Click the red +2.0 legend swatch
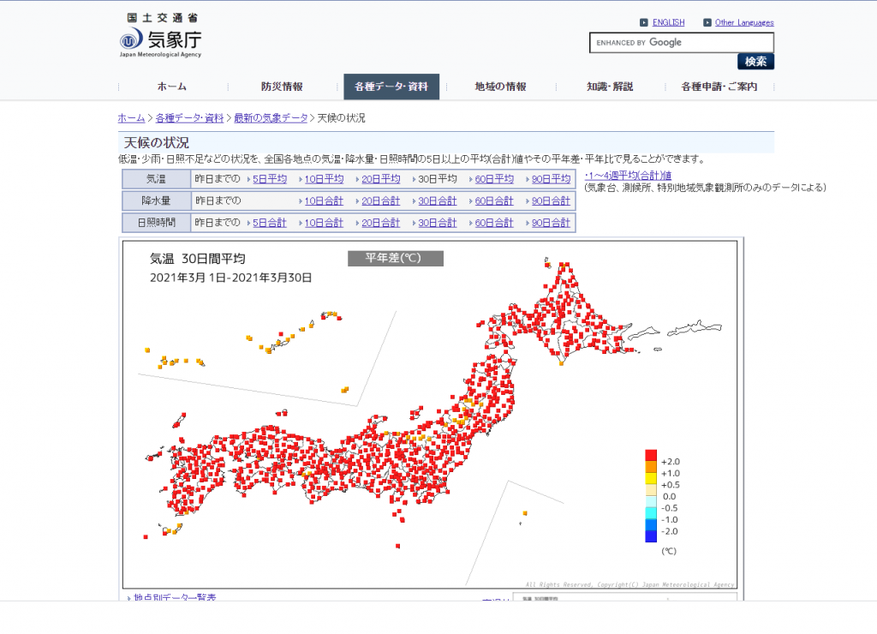This screenshot has width=877, height=634. 650,456
